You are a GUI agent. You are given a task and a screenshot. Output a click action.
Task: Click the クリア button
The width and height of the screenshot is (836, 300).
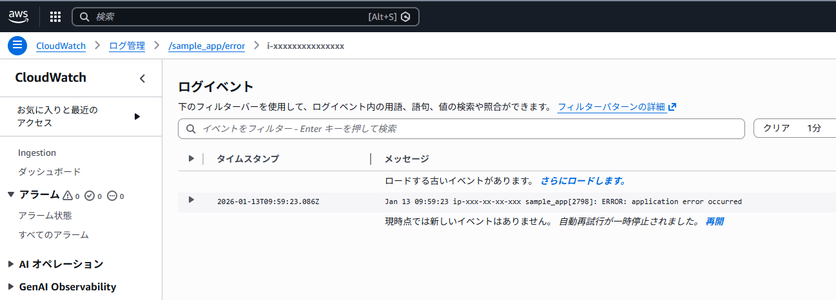(776, 128)
